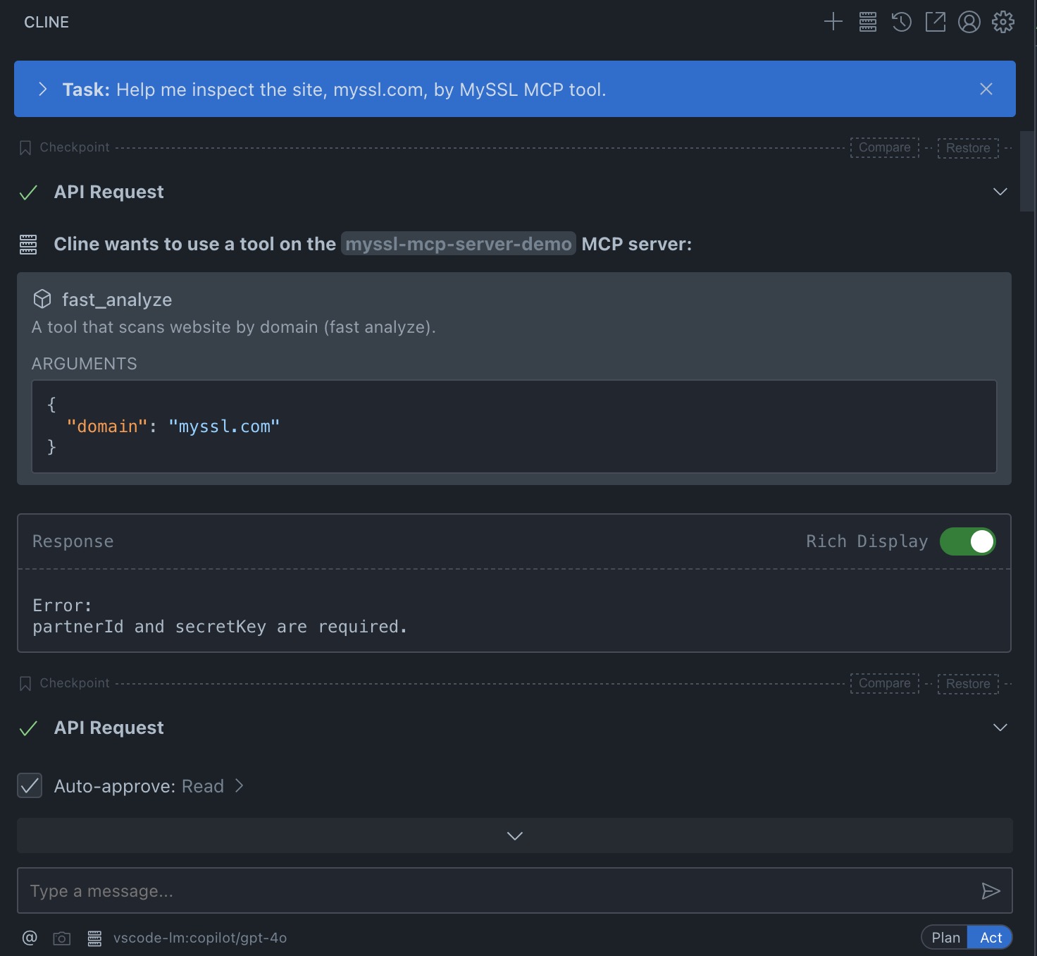The height and width of the screenshot is (956, 1037).
Task: Click the error response text
Action: coord(220,616)
